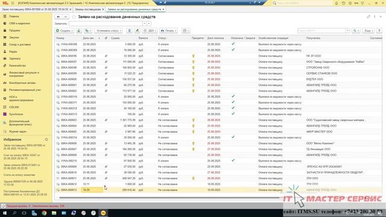Image resolution: width=386 pixels, height=217 pixels.
Task: Open the 1C main menu hamburger icon
Action: click(13, 3)
